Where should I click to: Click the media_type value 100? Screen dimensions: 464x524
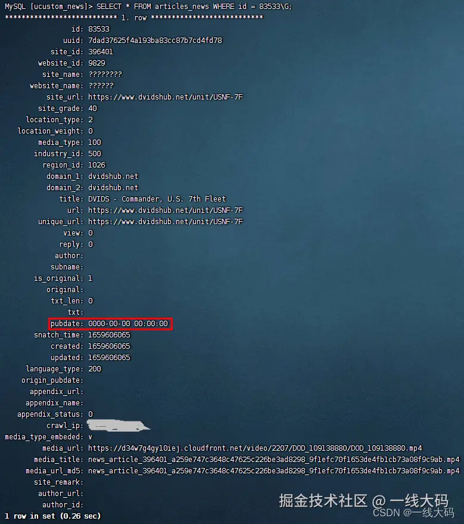tap(95, 142)
